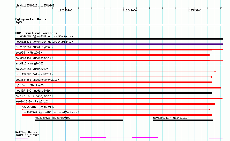The height and width of the screenshot is (141, 230).
Task: Click the esv1002020 red variant bar
Action: [x=116, y=104]
